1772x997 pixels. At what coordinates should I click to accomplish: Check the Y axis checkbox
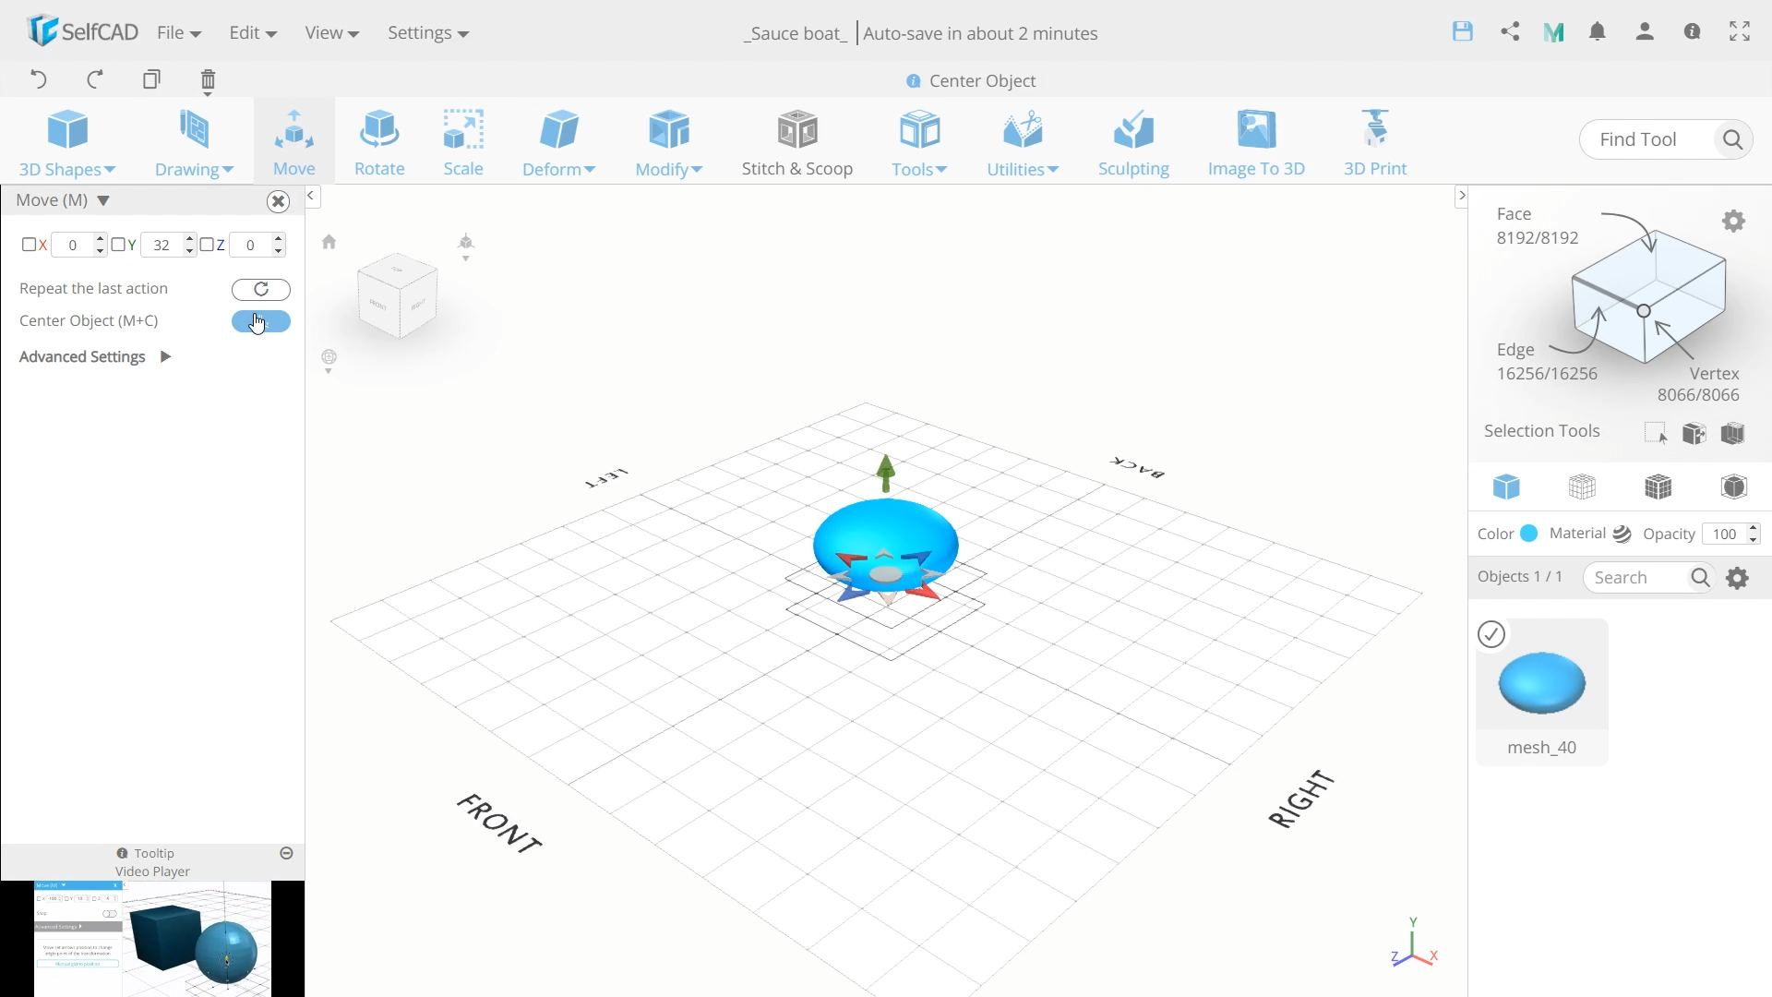click(117, 245)
